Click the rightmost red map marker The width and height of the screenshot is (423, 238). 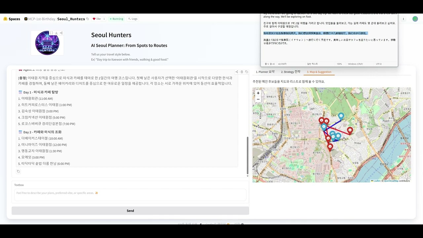tap(350, 131)
